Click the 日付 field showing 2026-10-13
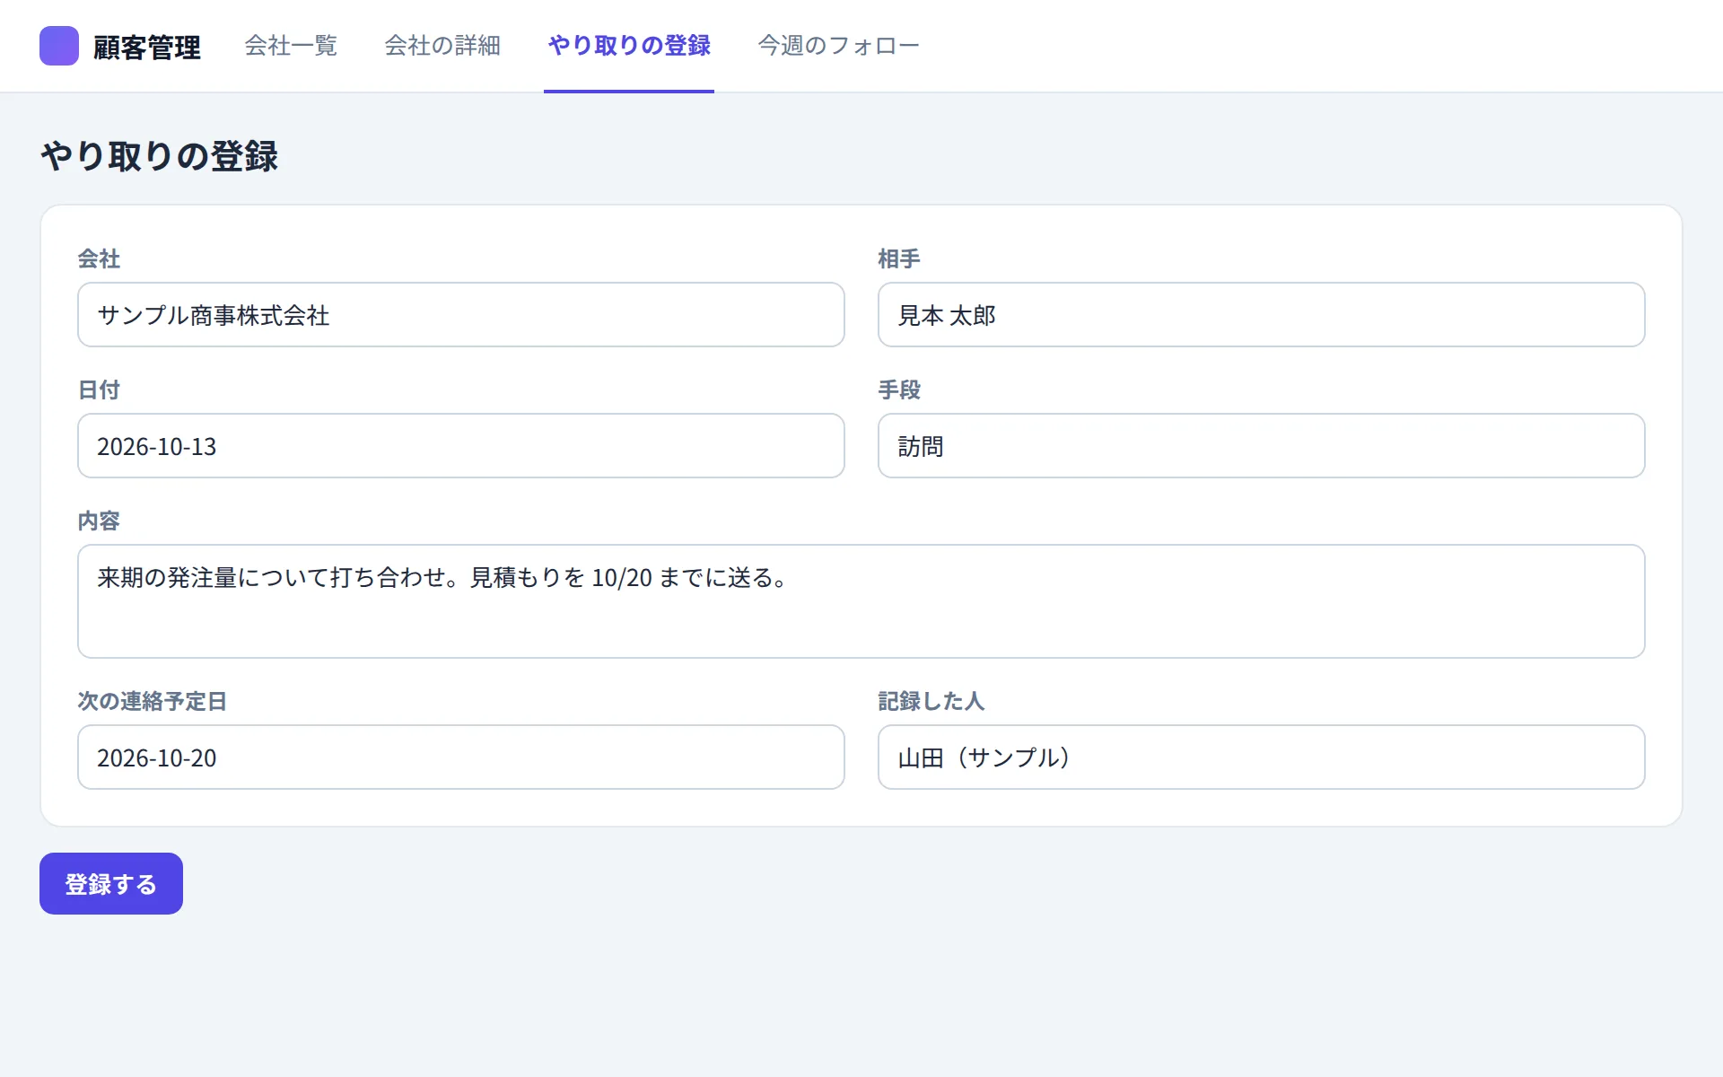Image resolution: width=1723 pixels, height=1077 pixels. click(x=461, y=446)
